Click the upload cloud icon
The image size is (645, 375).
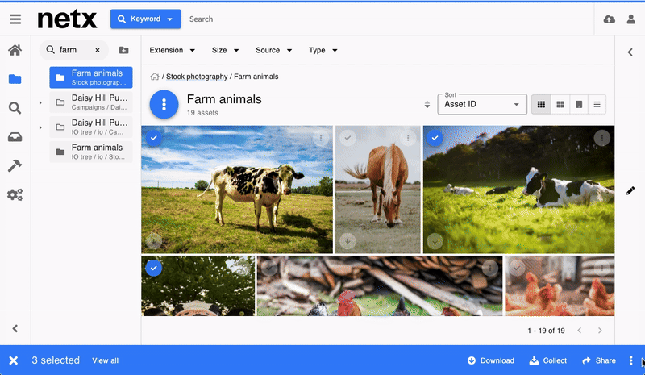(609, 19)
